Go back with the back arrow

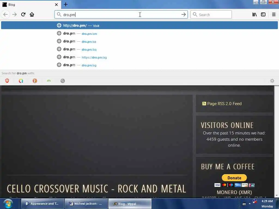point(5,14)
